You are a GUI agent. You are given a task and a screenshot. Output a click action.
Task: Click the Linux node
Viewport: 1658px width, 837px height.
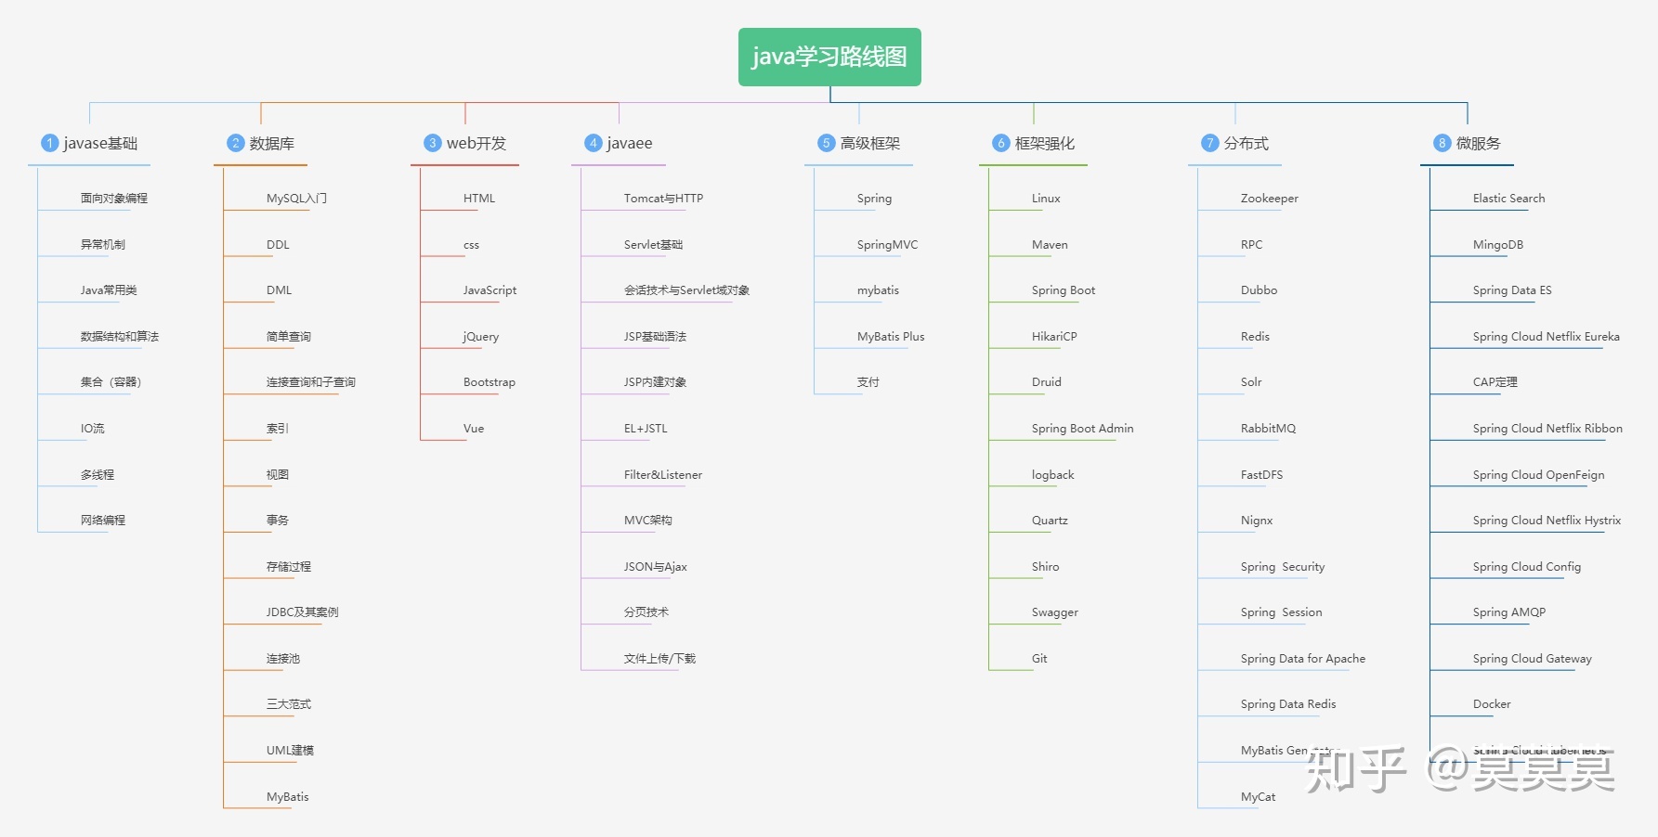coord(1046,199)
